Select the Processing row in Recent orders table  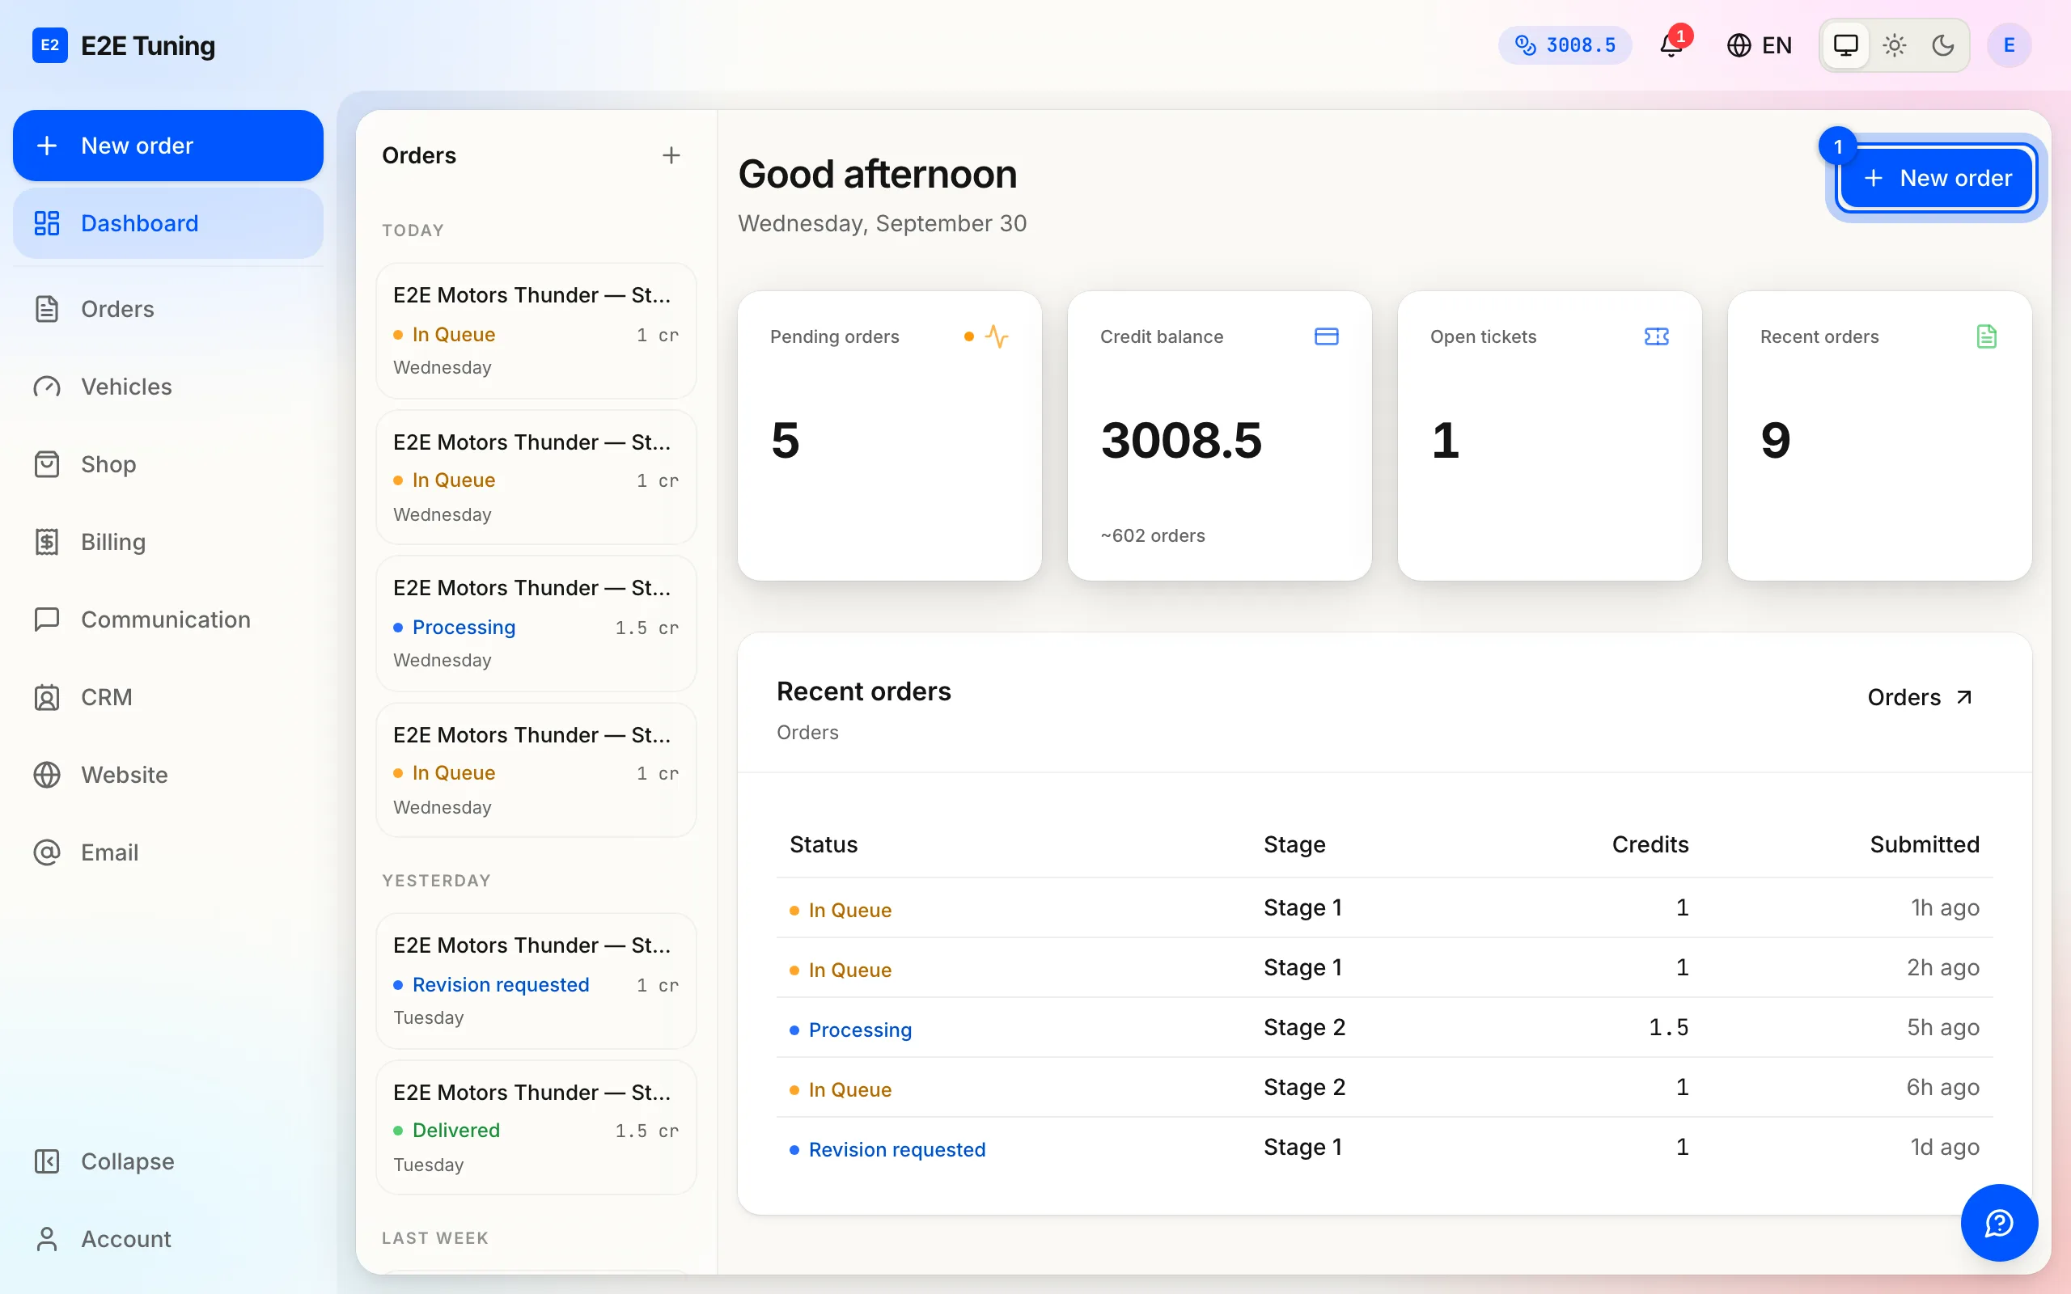[x=1385, y=1028]
